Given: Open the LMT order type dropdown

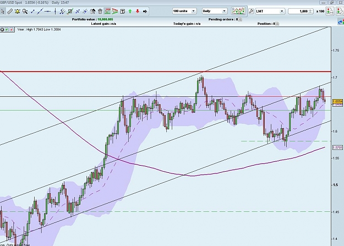Looking at the screenshot, I should [270, 11].
